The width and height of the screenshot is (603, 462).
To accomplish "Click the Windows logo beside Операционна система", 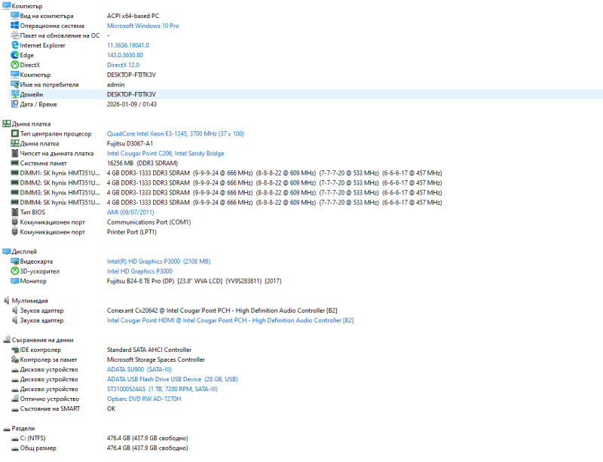I will point(14,26).
